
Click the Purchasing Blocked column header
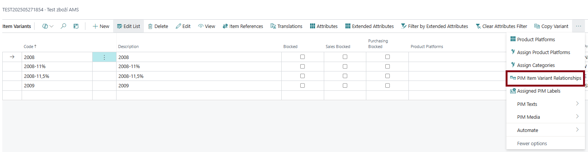(x=378, y=44)
